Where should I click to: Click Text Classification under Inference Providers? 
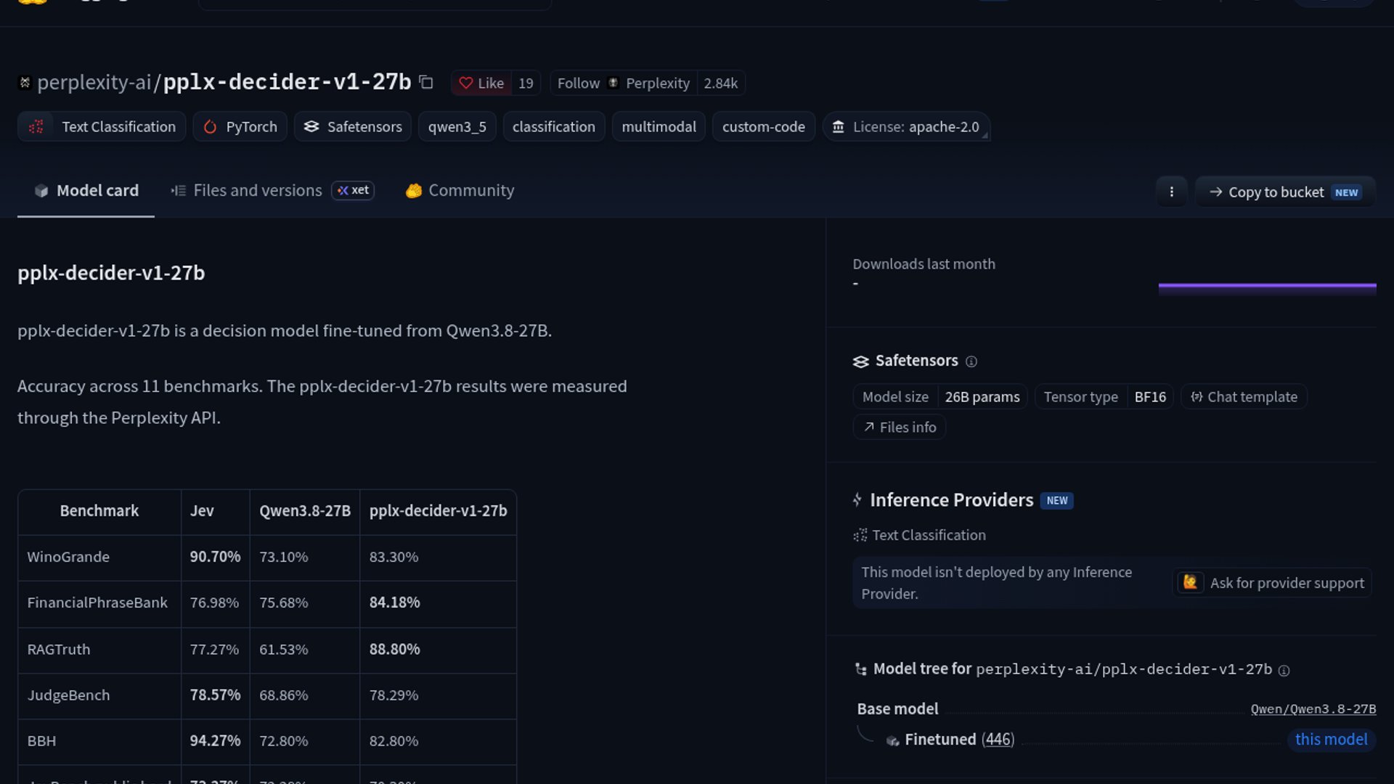click(919, 535)
